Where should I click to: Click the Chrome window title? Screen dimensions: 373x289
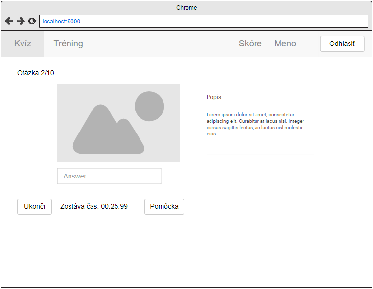pyautogui.click(x=186, y=8)
